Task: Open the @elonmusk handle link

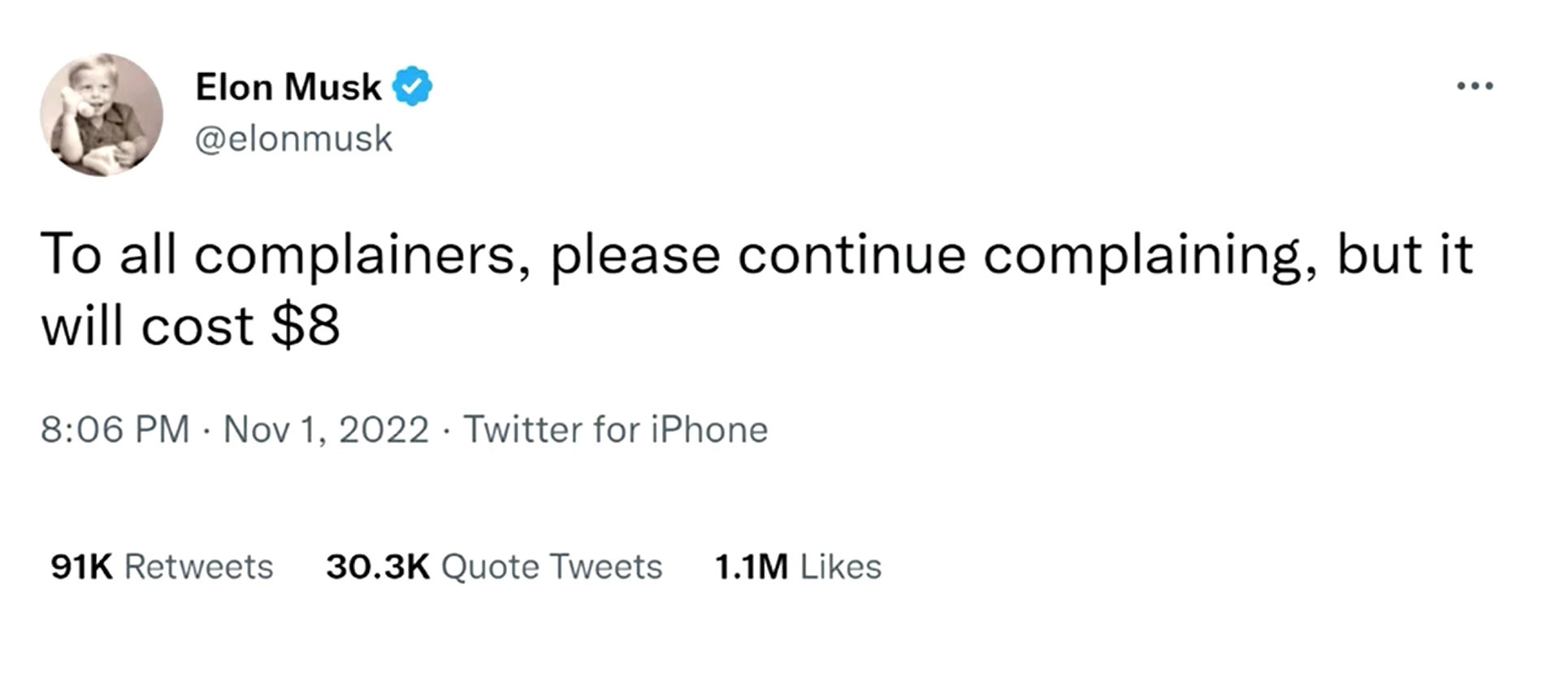Action: [x=293, y=139]
